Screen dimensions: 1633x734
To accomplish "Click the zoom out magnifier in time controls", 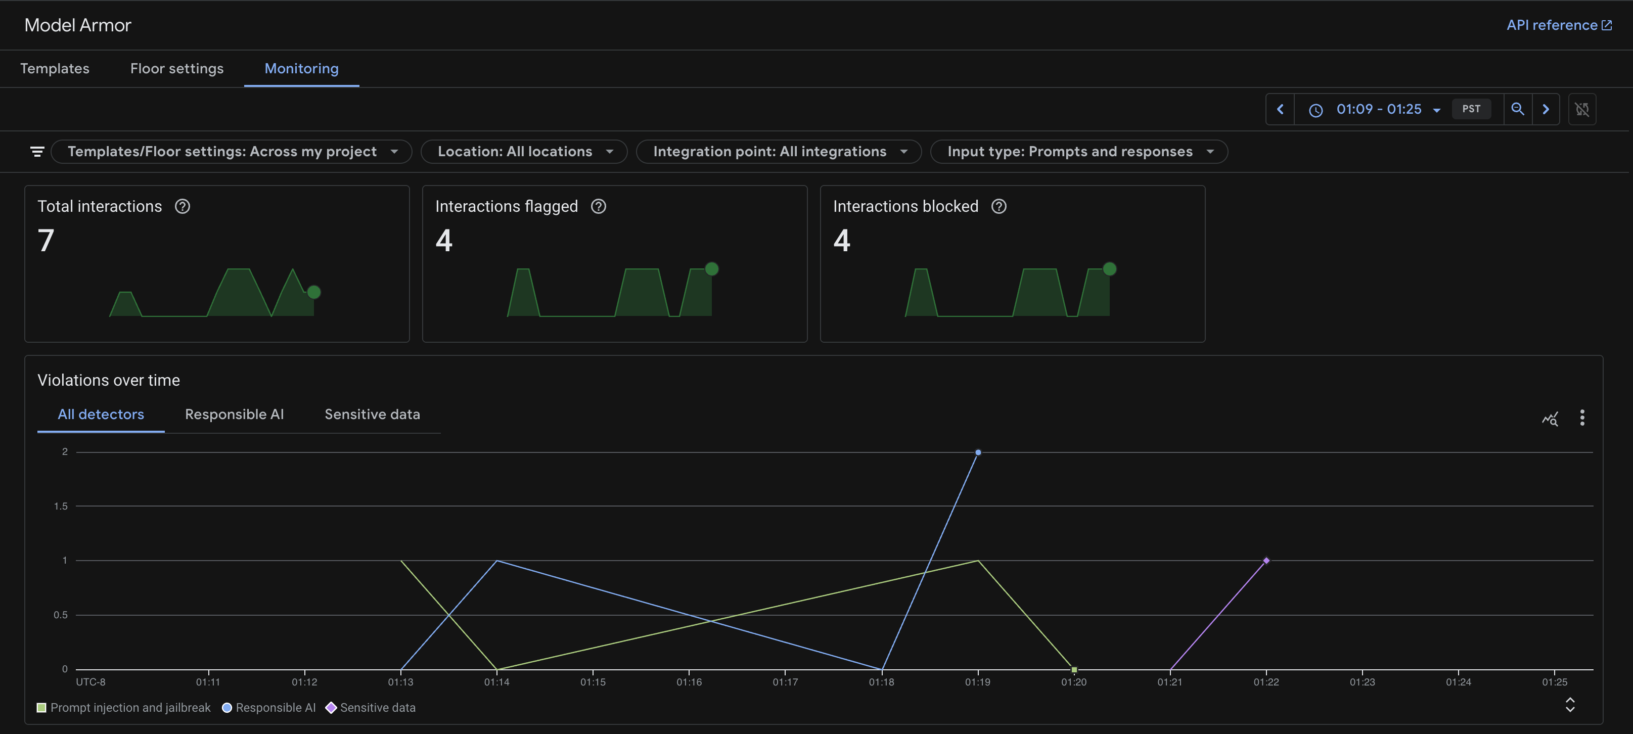I will (1518, 109).
